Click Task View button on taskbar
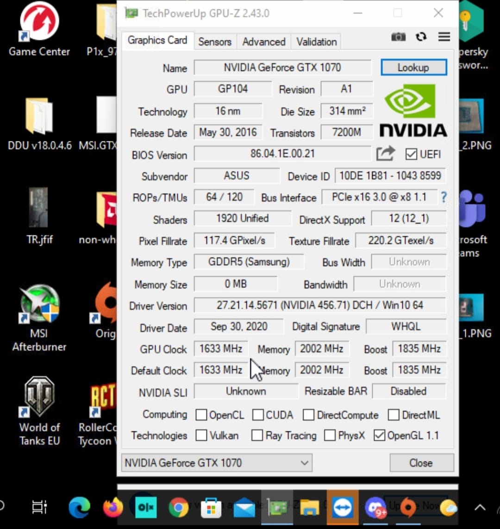 (x=39, y=507)
